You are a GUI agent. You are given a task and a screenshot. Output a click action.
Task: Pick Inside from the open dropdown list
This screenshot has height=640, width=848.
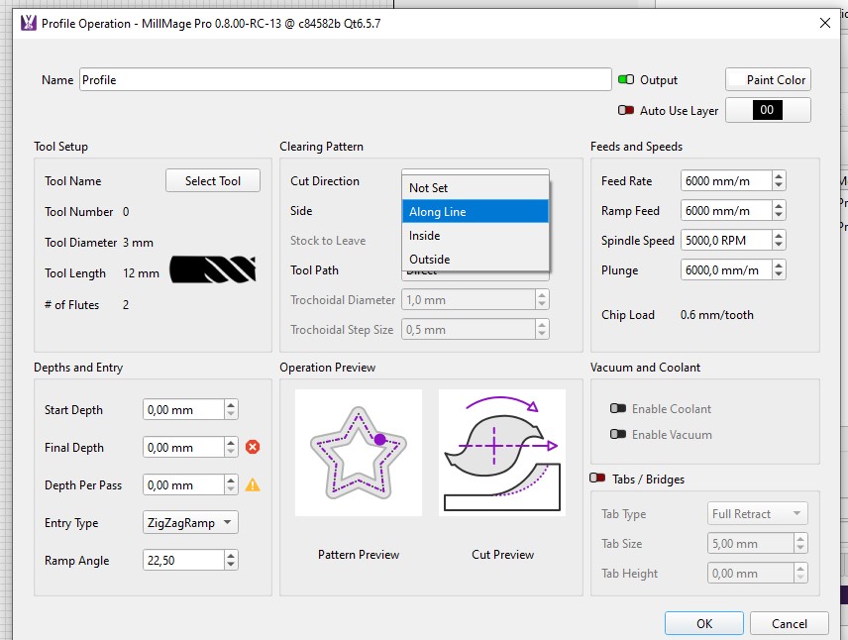tap(476, 235)
